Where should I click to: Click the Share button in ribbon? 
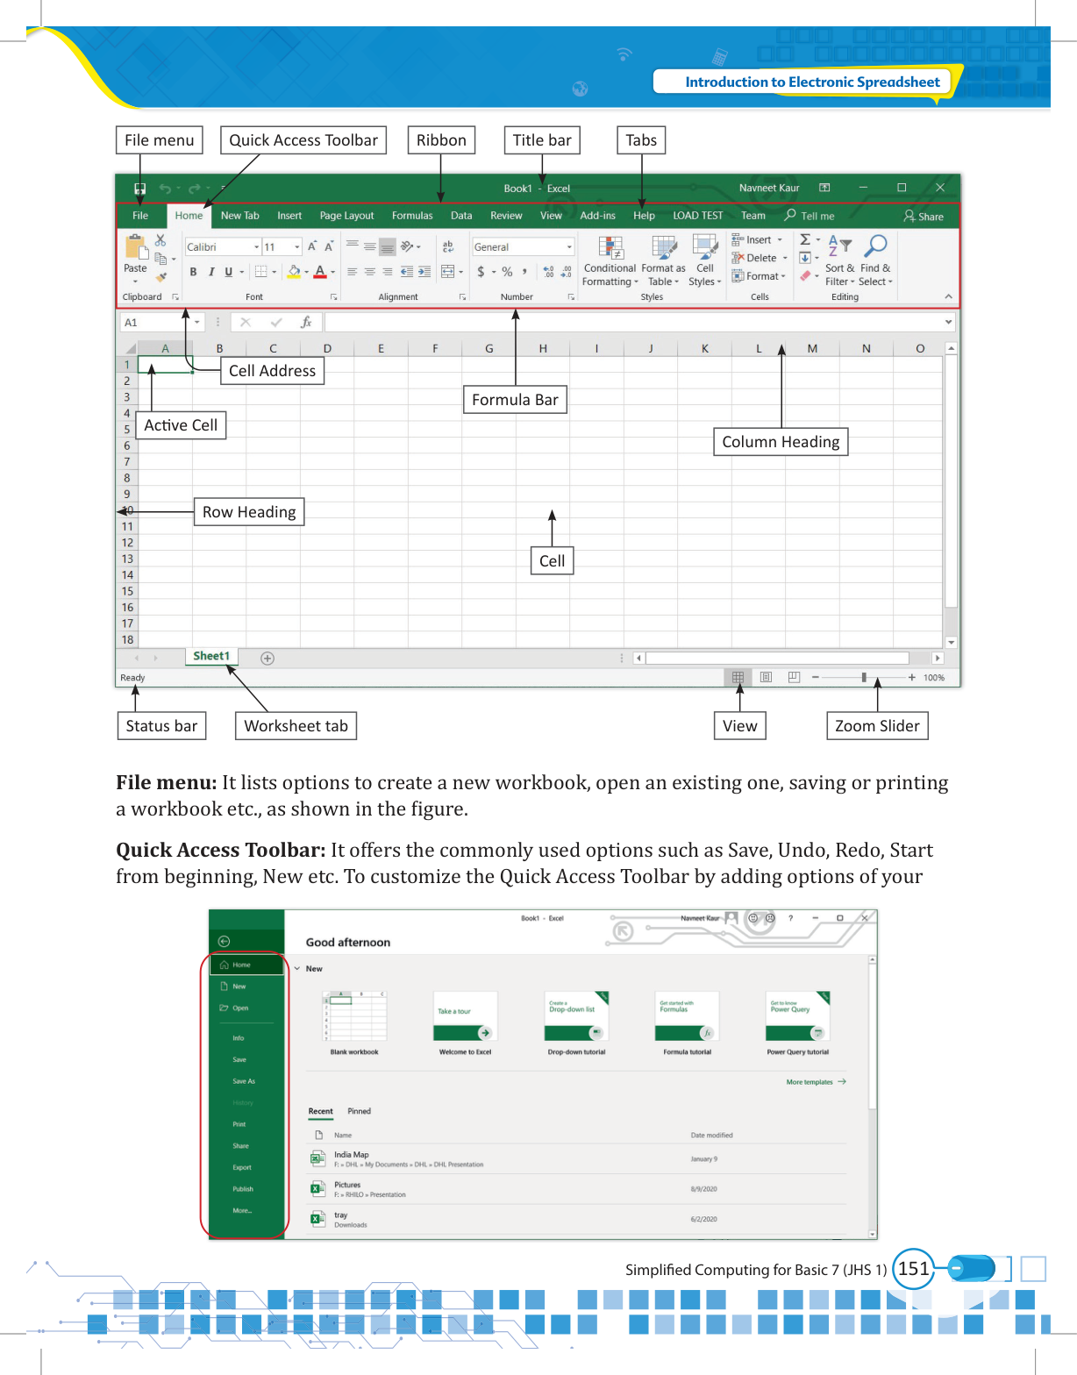coord(924,217)
